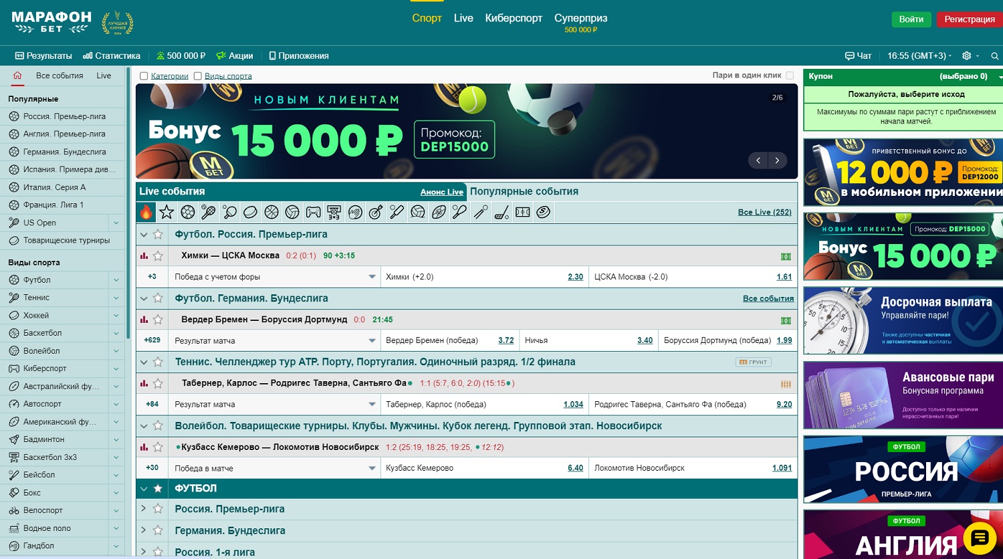The height and width of the screenshot is (559, 1003).
Task: Toggle Пари в один клик checkbox
Action: tap(790, 76)
